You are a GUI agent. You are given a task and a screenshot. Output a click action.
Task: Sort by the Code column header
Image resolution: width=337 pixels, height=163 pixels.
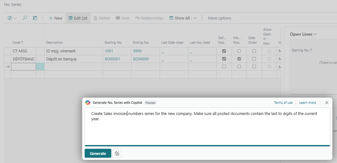tap(18, 42)
